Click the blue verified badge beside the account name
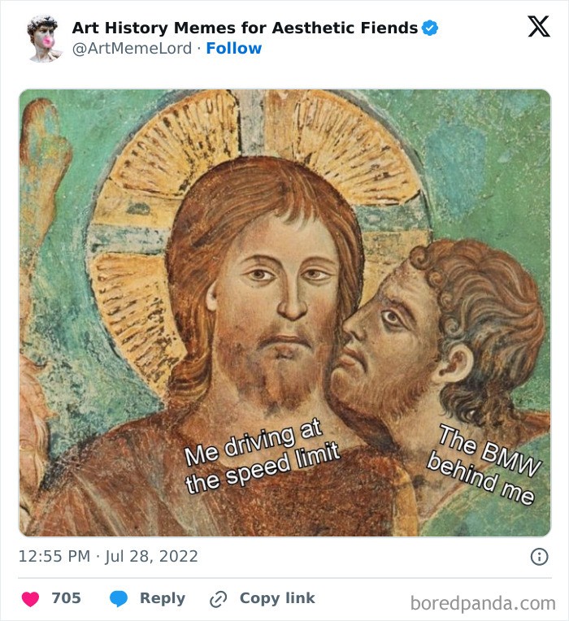Viewport: 569px width, 621px height. click(429, 28)
